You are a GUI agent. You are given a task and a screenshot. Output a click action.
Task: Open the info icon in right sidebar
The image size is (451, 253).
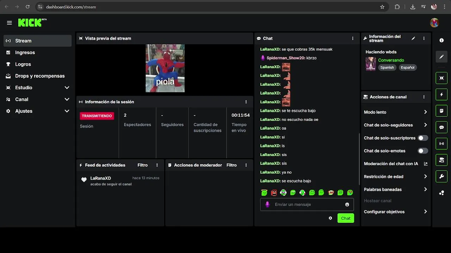(x=441, y=40)
